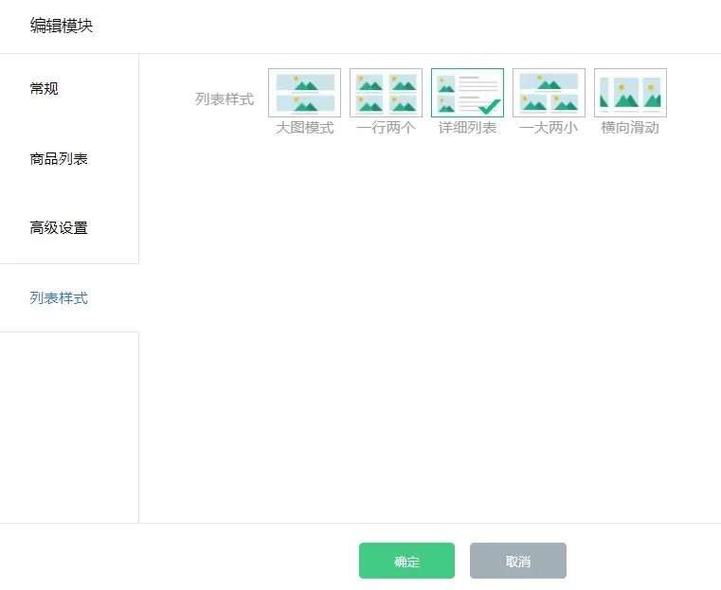Click the 列表样式 field label beside thumbnails

point(225,98)
